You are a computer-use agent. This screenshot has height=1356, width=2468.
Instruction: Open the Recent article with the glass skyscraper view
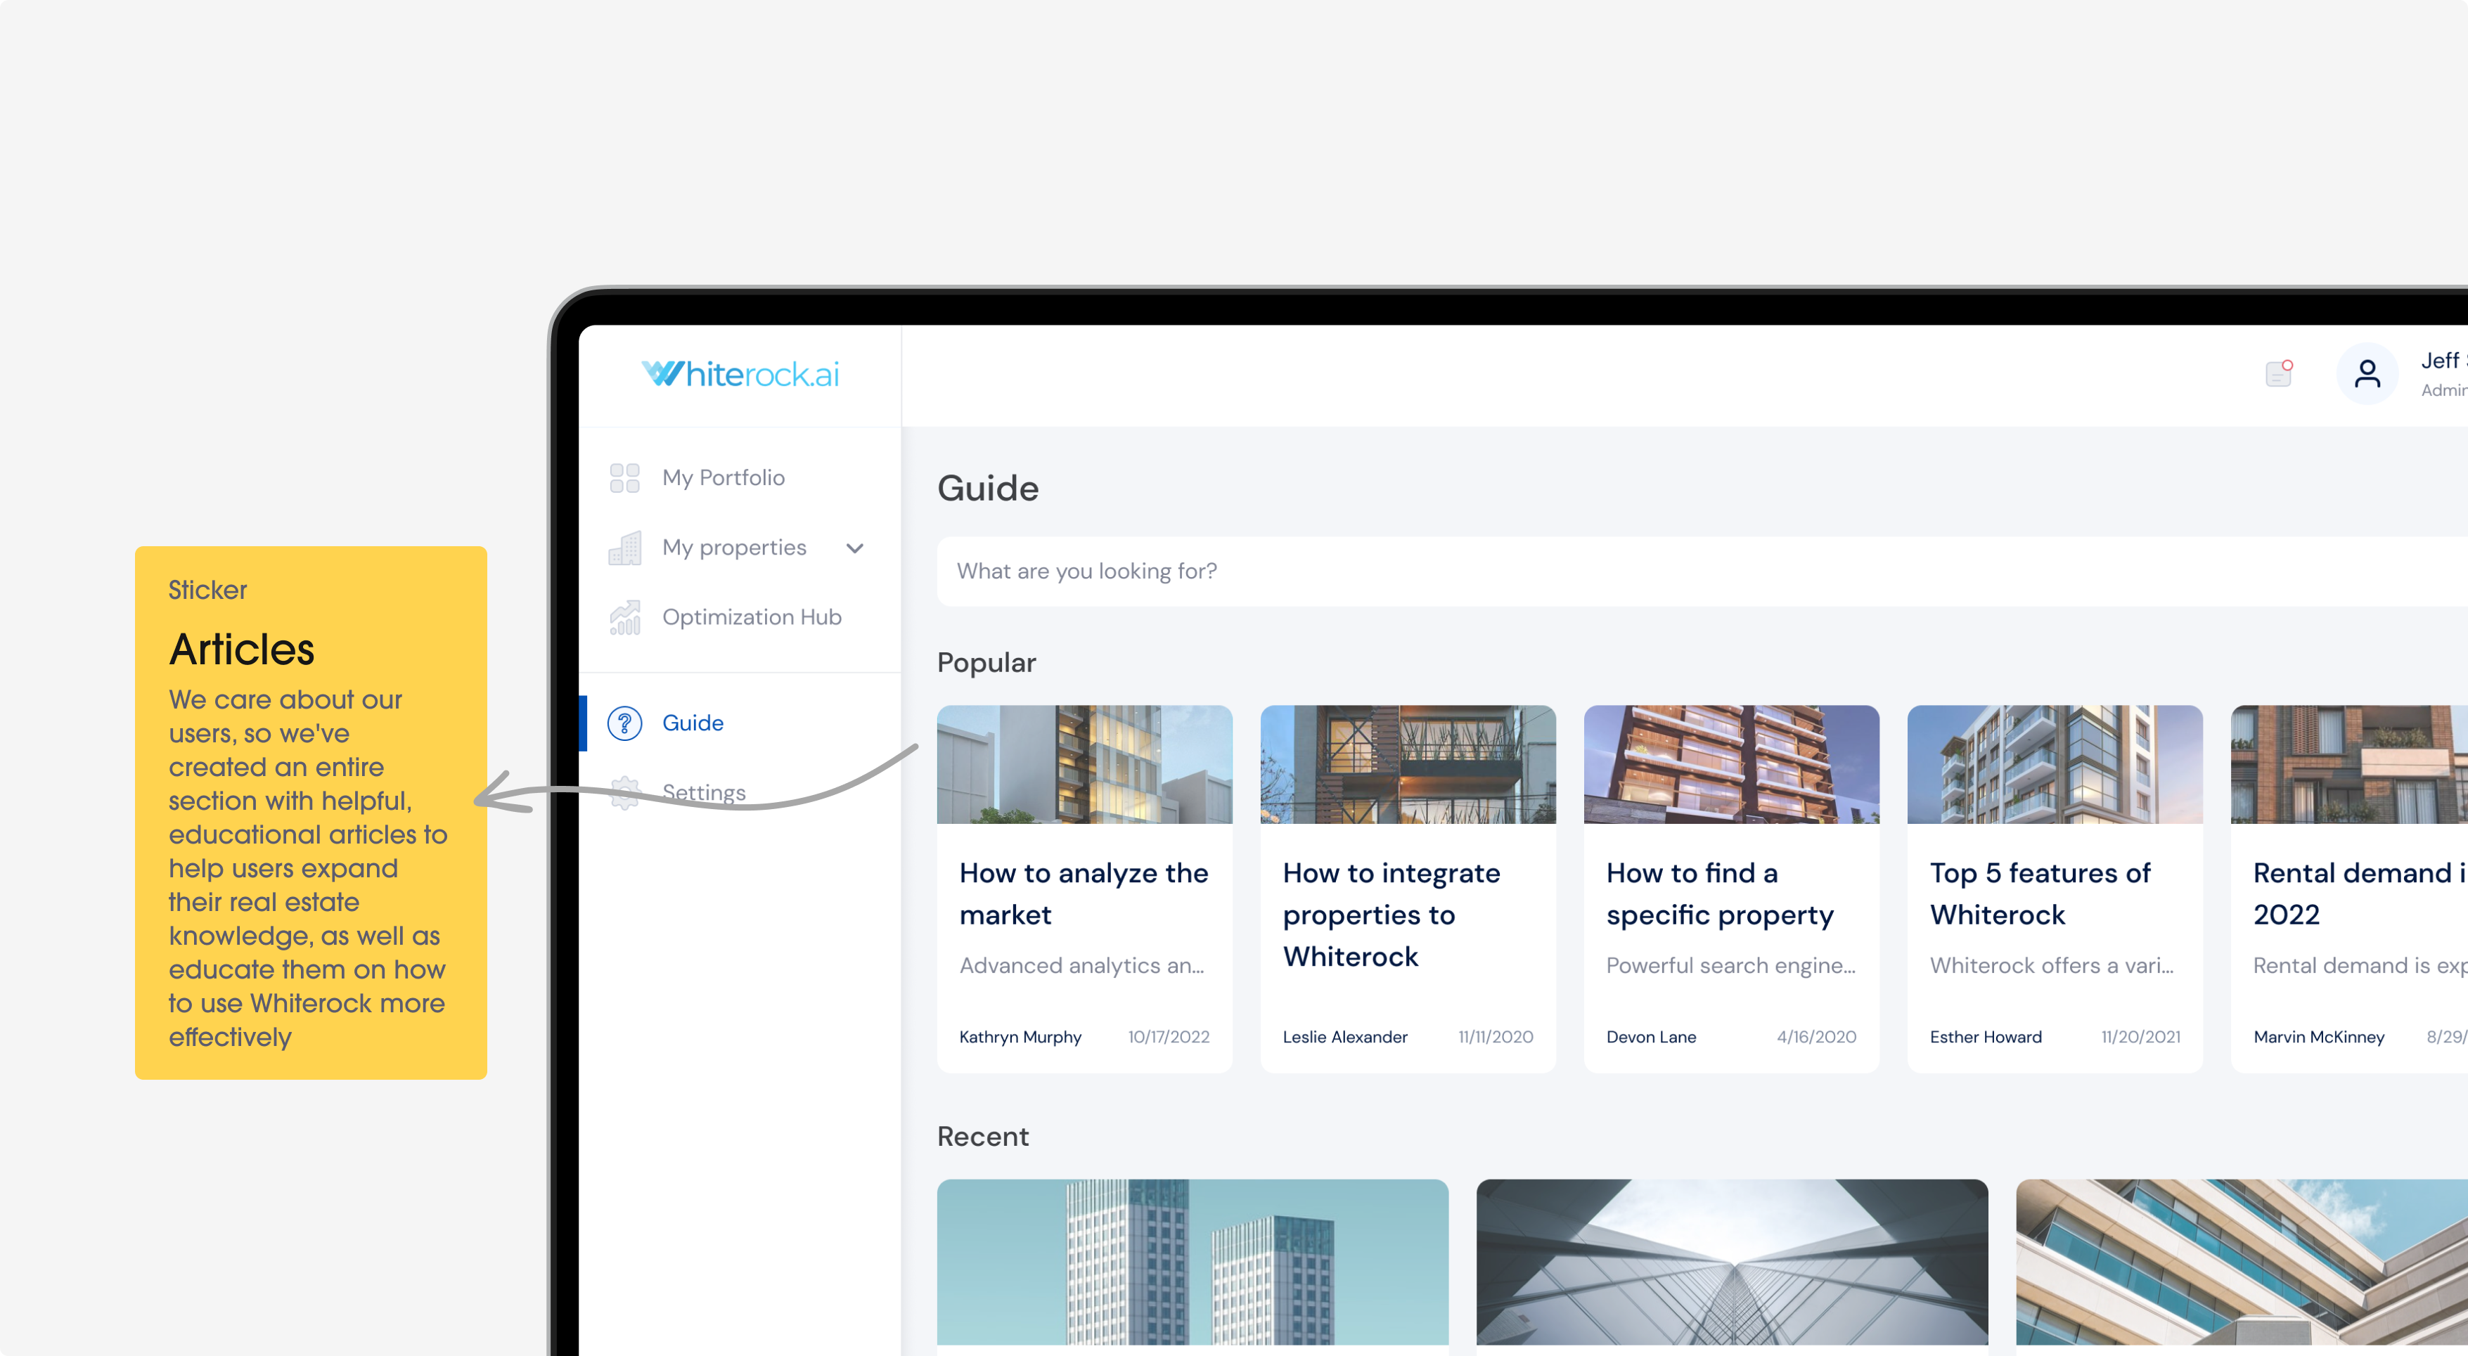coord(1733,1262)
